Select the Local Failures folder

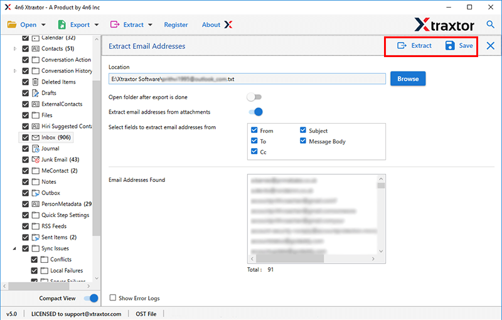(x=67, y=270)
